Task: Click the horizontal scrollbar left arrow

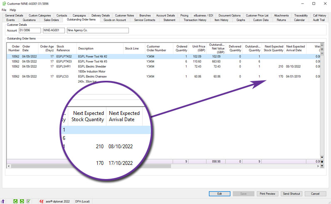Action: [9, 166]
